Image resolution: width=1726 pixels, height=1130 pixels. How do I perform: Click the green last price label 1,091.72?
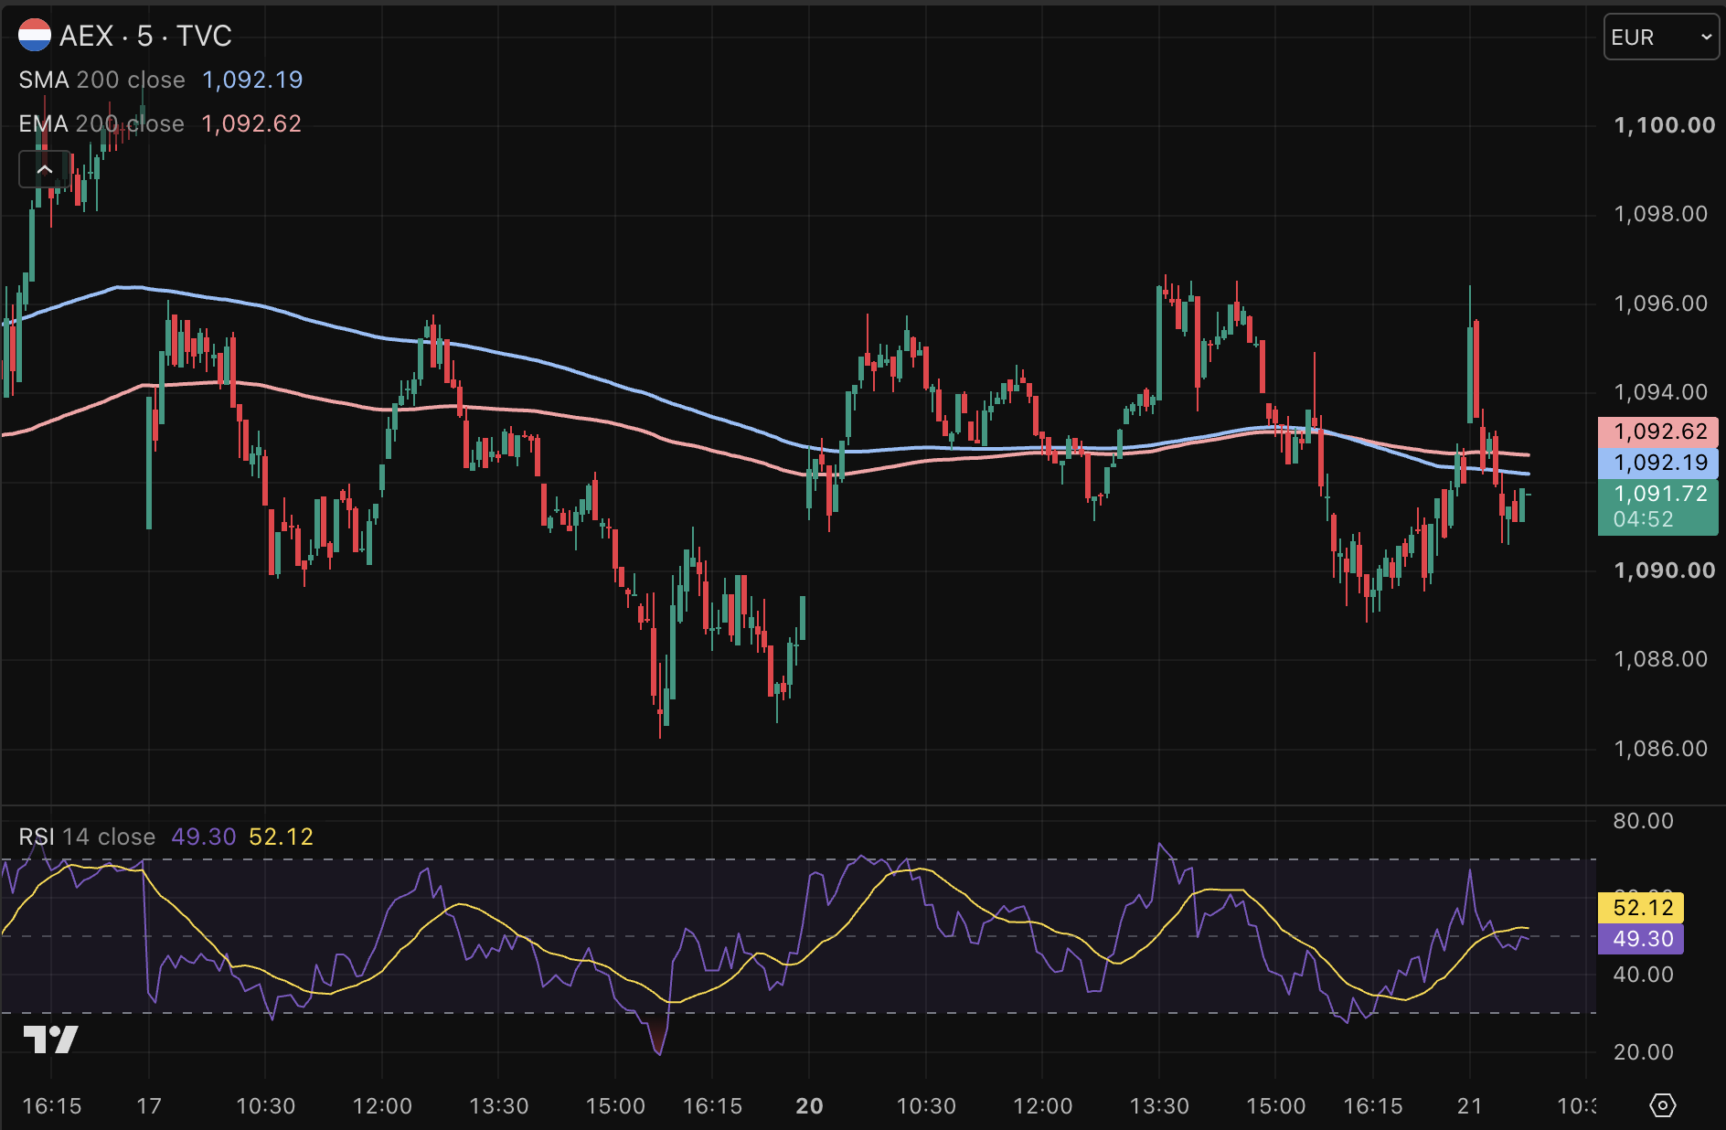(x=1658, y=506)
